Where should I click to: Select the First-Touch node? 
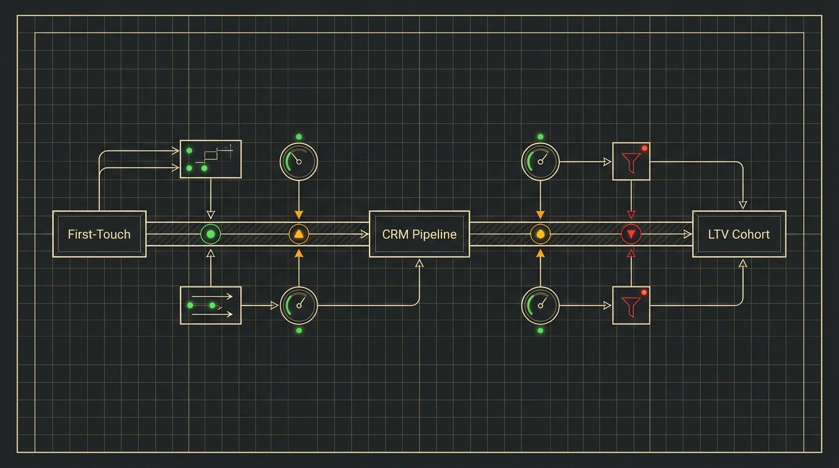[99, 234]
